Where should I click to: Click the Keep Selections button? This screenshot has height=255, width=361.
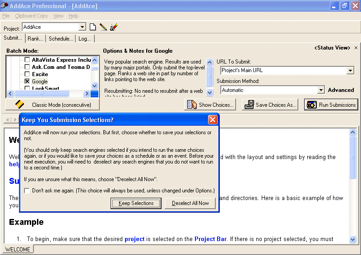(x=136, y=203)
